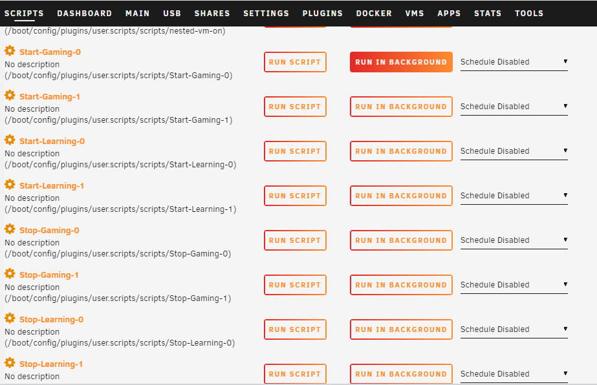597x385 pixels.
Task: Run Start-Learning-1 in background
Action: point(401,196)
